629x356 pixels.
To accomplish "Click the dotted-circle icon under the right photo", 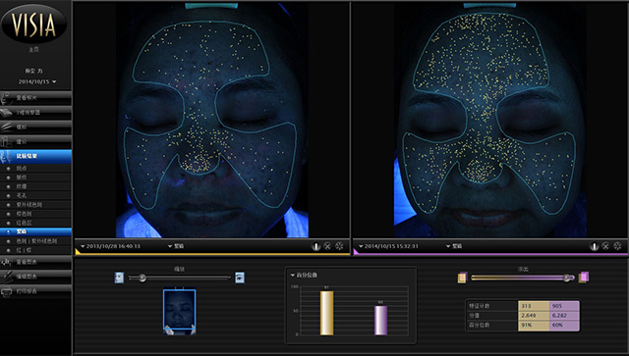I will pyautogui.click(x=617, y=246).
